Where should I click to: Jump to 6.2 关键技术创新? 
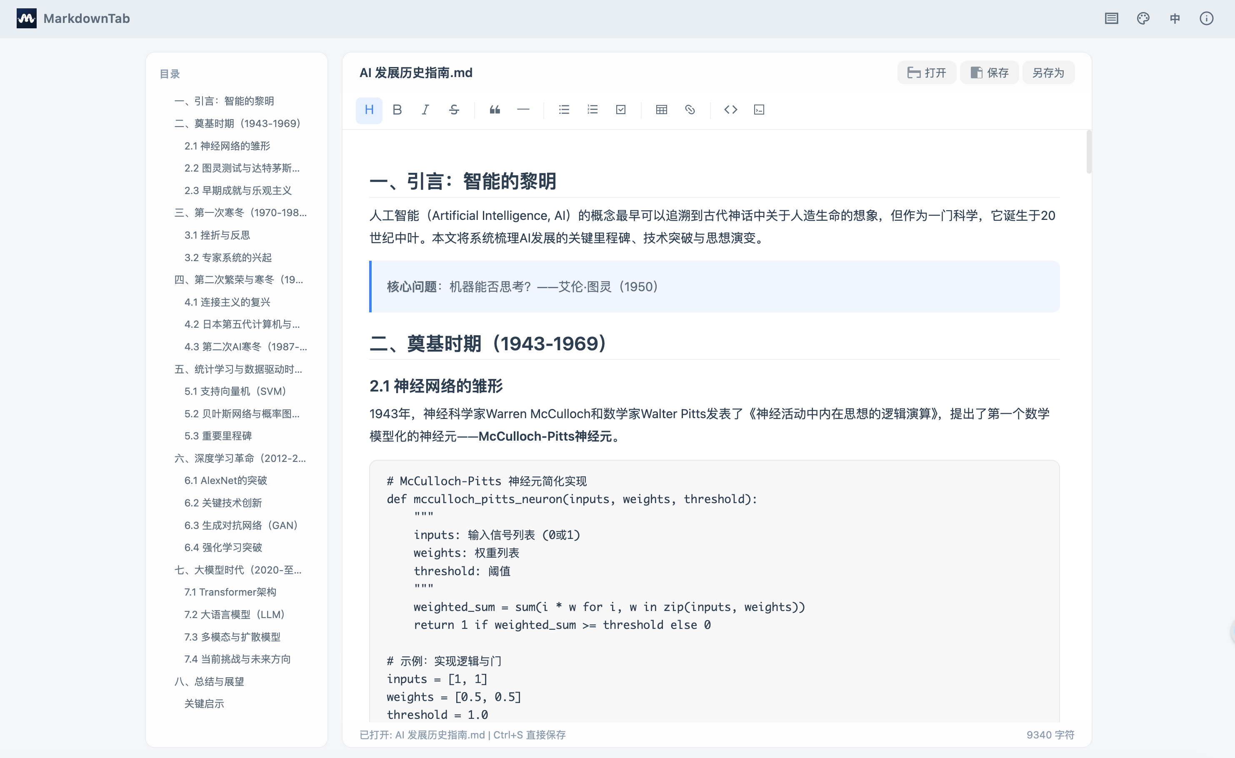(x=223, y=504)
